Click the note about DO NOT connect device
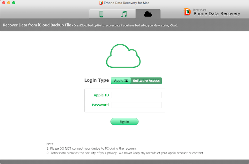Image resolution: width=249 pixels, height=164 pixels. click(92, 148)
